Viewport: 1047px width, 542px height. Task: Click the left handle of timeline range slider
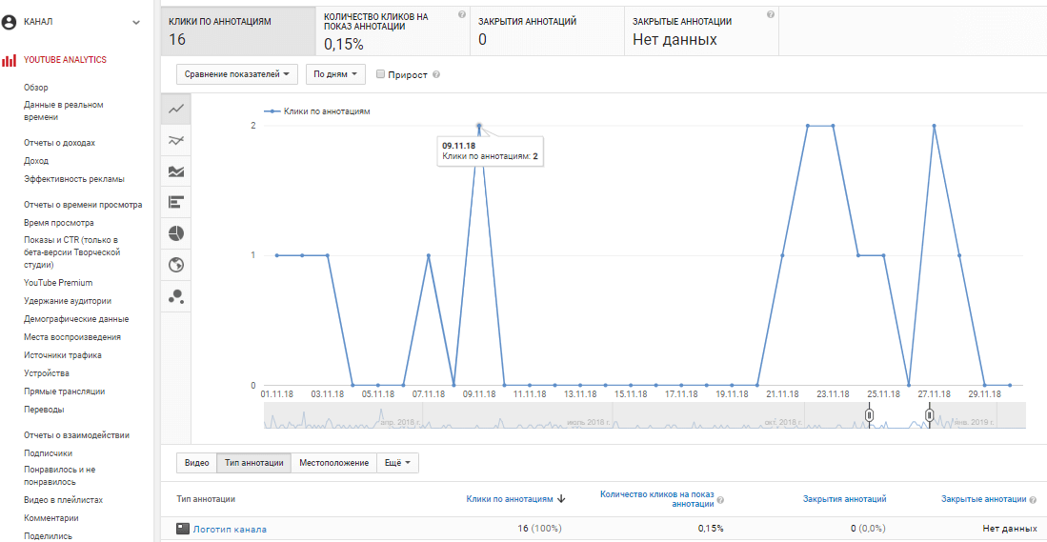(869, 415)
